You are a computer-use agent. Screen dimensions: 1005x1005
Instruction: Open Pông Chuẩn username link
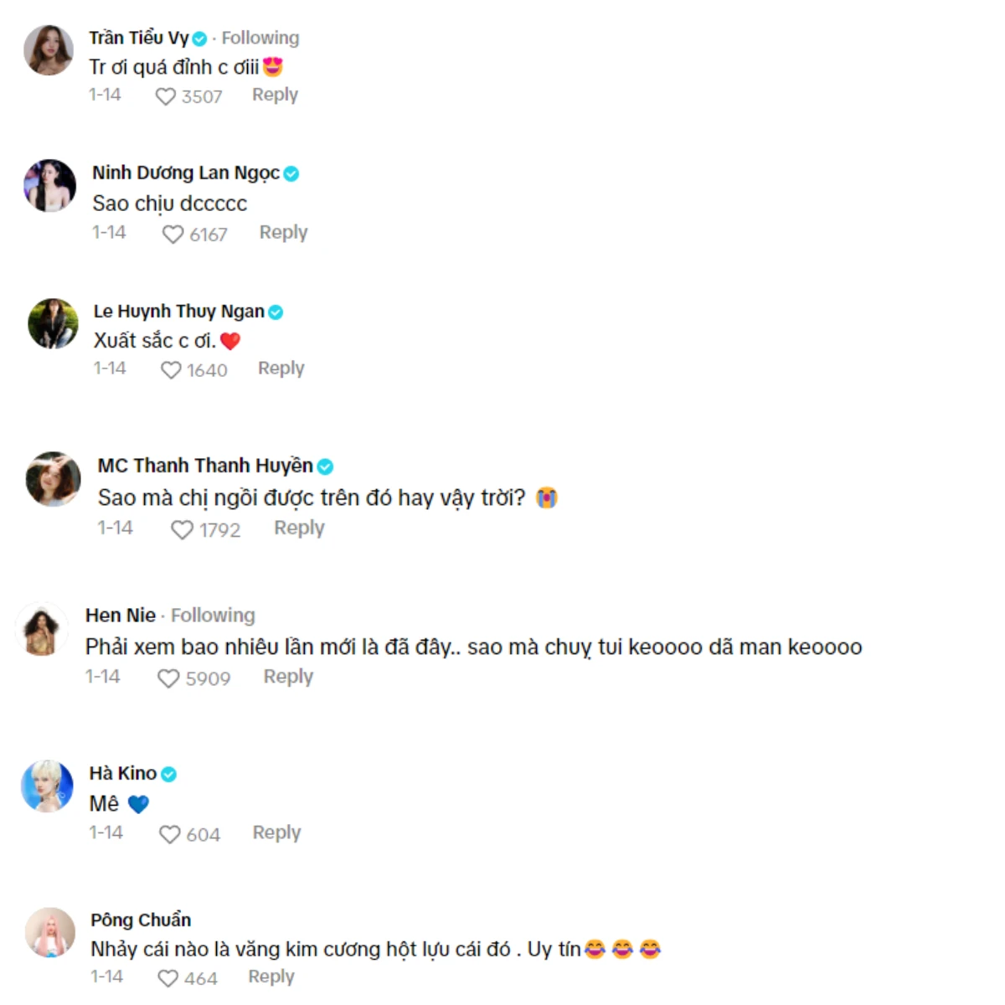click(141, 920)
